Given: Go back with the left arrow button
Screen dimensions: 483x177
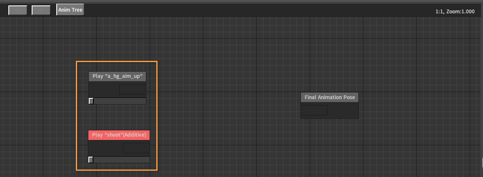Looking at the screenshot, I should coord(18,10).
